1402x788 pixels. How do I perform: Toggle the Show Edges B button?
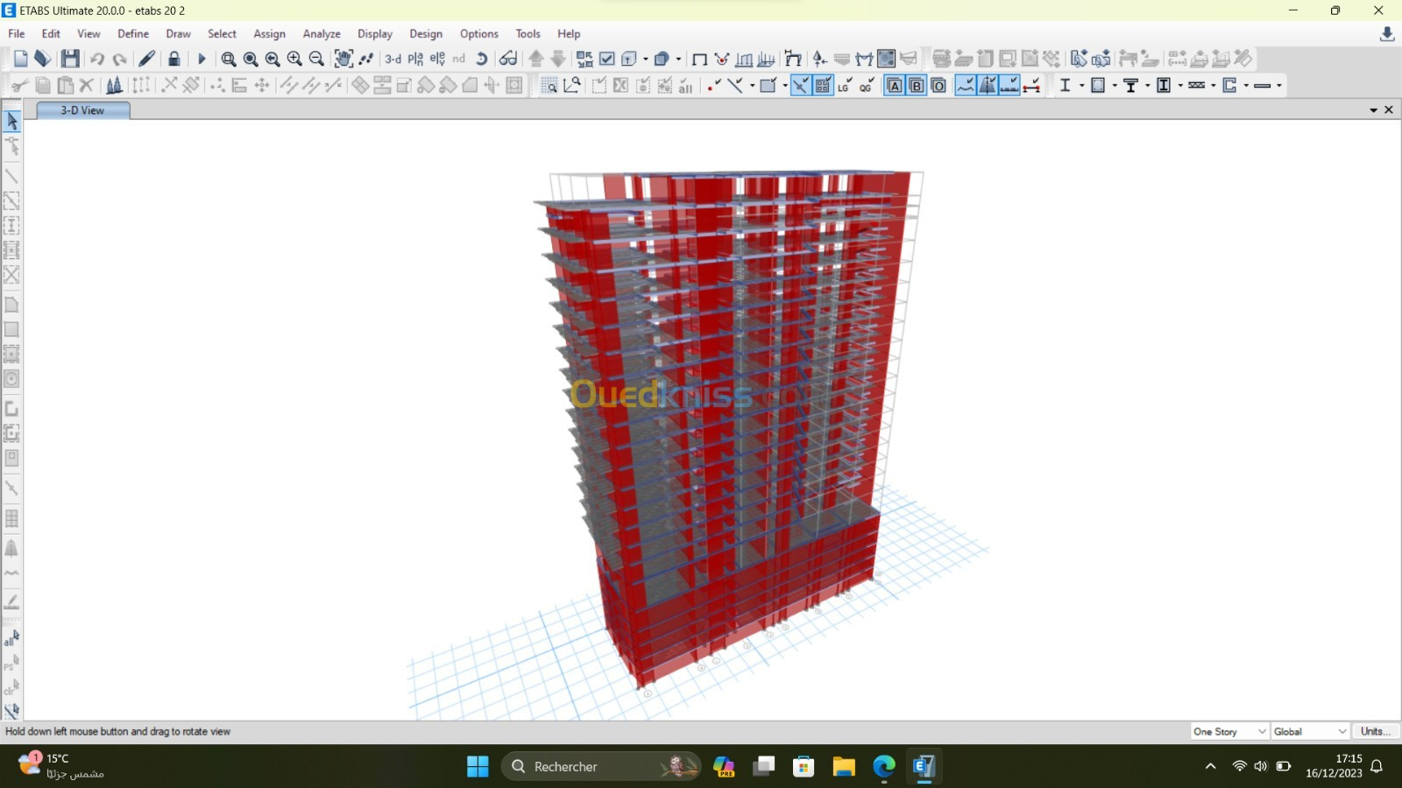(x=917, y=85)
